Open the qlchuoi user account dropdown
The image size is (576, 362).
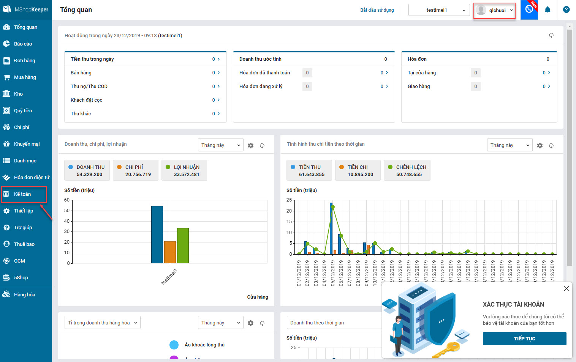point(494,10)
